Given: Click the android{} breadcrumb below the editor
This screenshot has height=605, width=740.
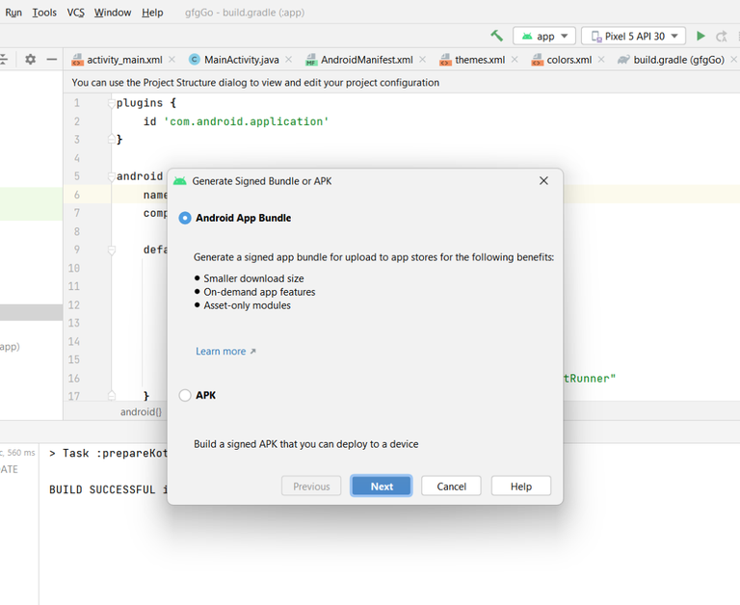Looking at the screenshot, I should (141, 412).
